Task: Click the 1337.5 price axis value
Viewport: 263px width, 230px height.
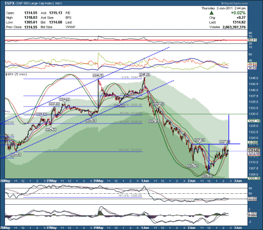Action: (x=253, y=96)
